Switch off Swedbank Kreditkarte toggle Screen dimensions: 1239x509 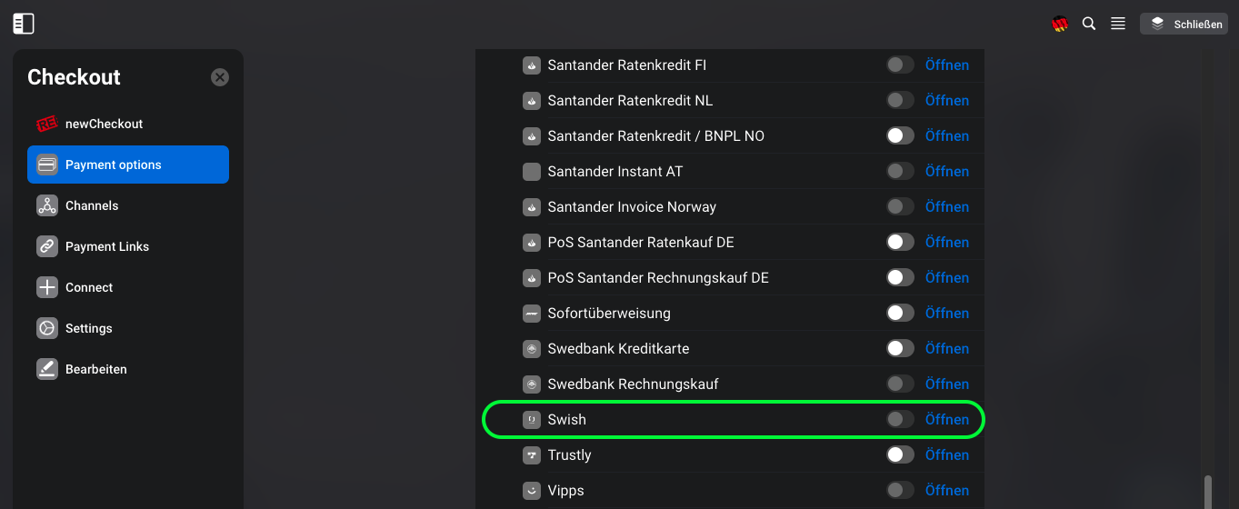(x=900, y=348)
